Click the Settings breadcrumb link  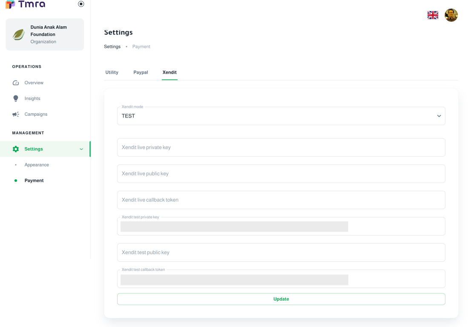pos(112,46)
